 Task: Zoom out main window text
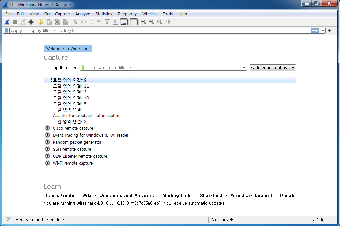click(x=152, y=22)
